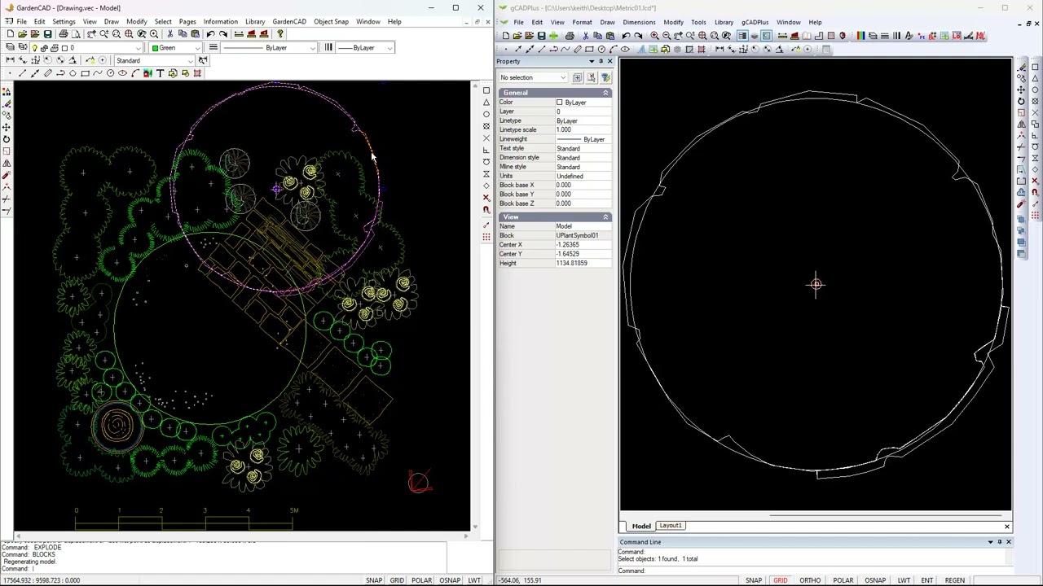This screenshot has width=1043, height=586.
Task: Select Rectangle tool in gCADPlus draw toolbar
Action: 589,49
